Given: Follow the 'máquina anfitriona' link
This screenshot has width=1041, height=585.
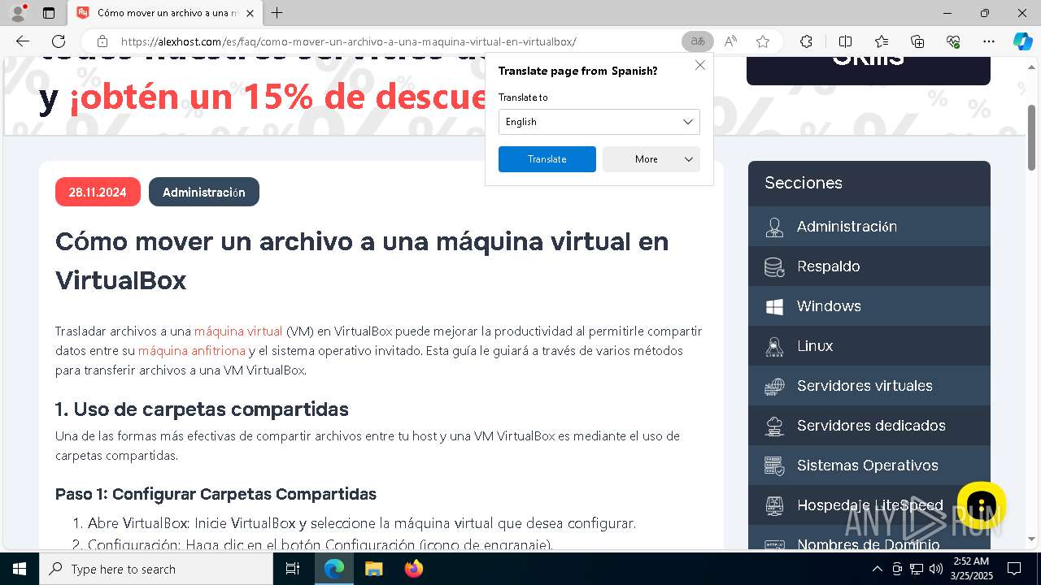Looking at the screenshot, I should pos(192,351).
